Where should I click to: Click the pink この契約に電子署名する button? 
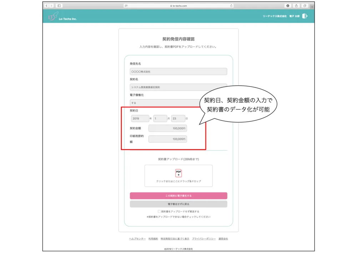178,196
